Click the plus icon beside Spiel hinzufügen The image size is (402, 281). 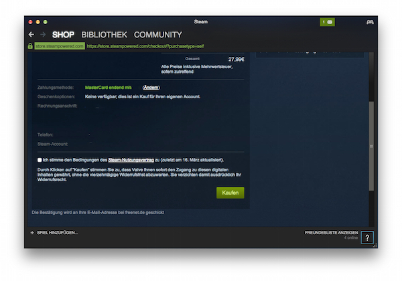(32, 233)
